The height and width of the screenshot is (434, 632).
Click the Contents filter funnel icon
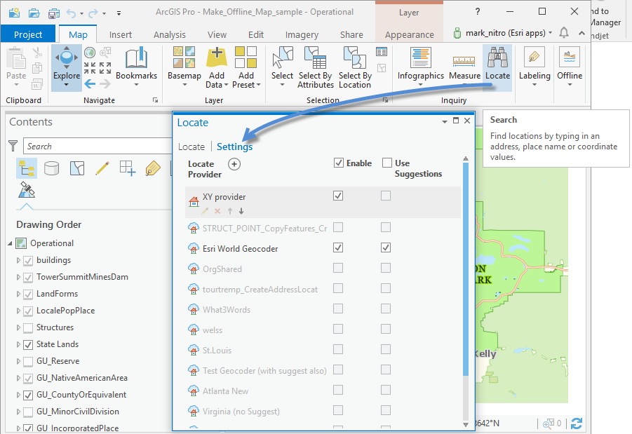click(13, 146)
